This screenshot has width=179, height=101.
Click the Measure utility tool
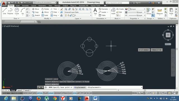tap(160, 11)
